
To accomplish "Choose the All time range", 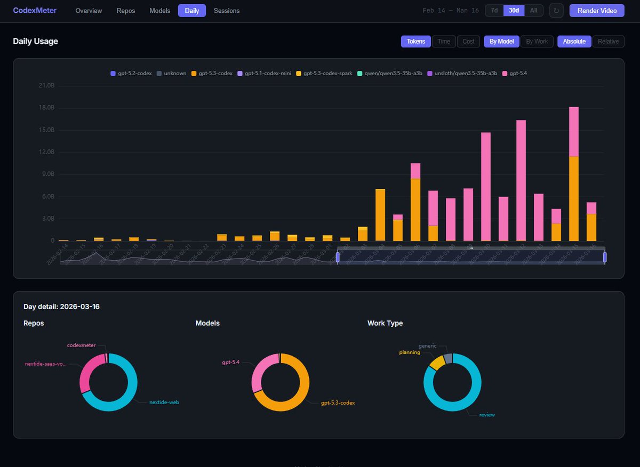I will pos(534,11).
